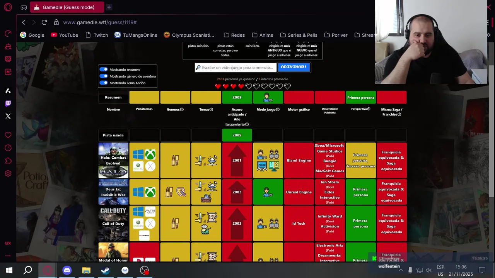Open Windows Start menu
The image size is (495, 278).
pos(9,270)
